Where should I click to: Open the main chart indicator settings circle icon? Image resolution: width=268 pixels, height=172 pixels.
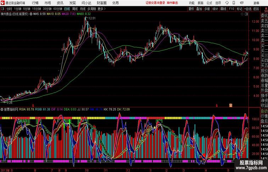(31, 14)
